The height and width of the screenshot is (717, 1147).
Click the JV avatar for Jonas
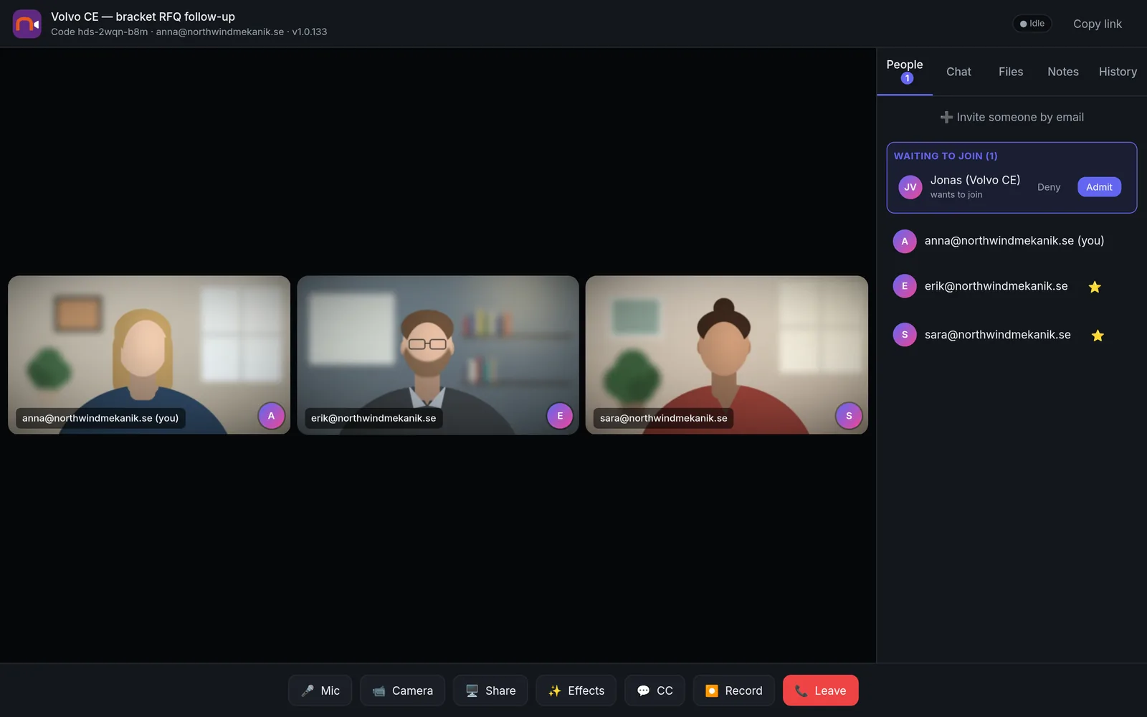coord(910,187)
